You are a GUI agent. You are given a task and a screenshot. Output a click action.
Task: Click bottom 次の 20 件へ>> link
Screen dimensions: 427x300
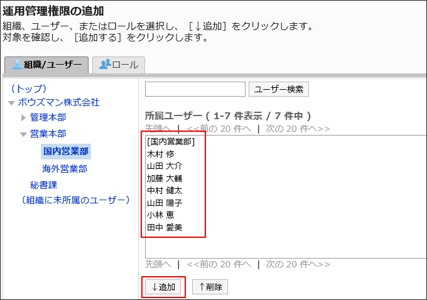[298, 264]
